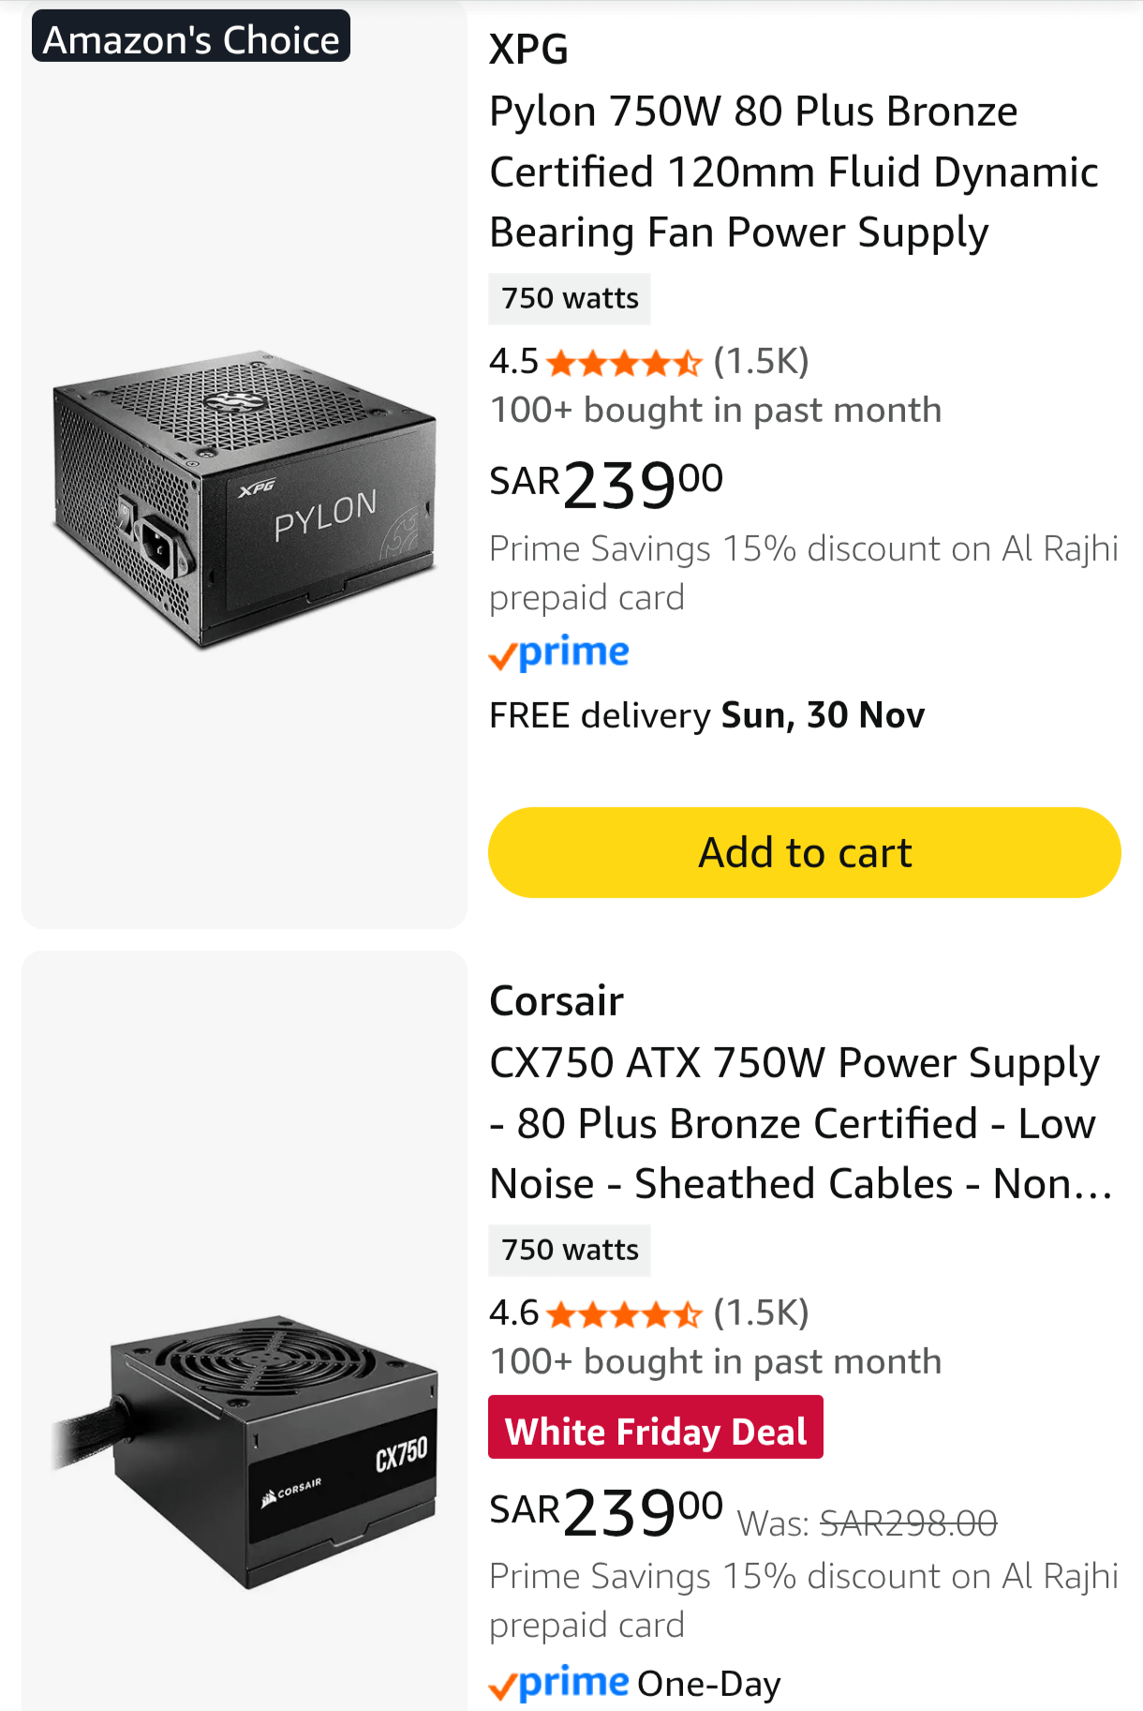The height and width of the screenshot is (1711, 1143).
Task: Click the XPG brand name
Action: point(529,49)
